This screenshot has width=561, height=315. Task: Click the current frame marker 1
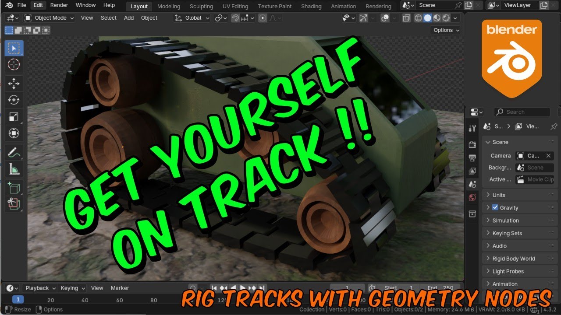tap(18, 300)
